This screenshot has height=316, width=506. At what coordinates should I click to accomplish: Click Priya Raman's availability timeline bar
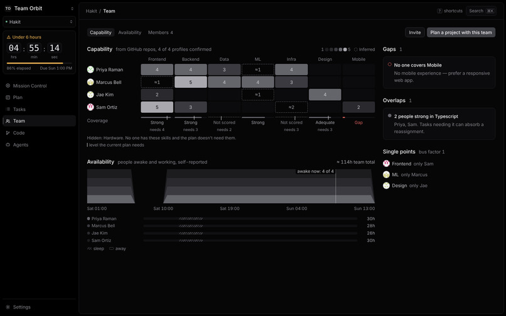point(250,219)
